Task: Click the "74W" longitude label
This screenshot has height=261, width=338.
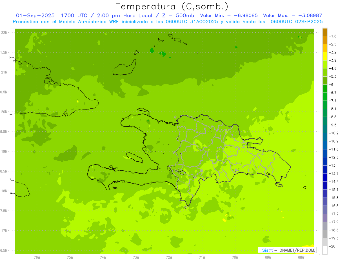Action: click(103, 257)
